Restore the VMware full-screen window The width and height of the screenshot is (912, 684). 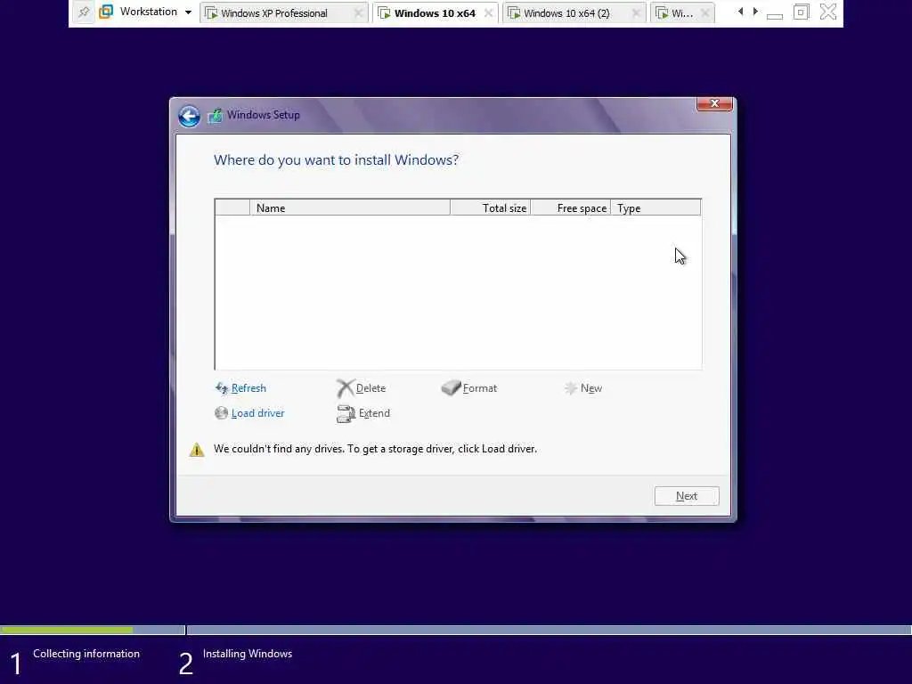[801, 12]
